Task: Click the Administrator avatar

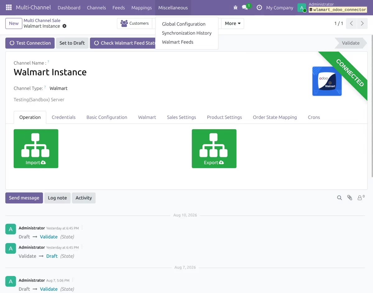Action: point(302,8)
